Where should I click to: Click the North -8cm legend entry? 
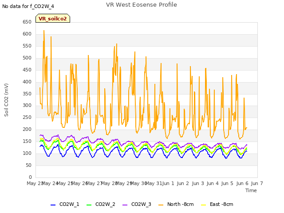(x=176, y=204)
